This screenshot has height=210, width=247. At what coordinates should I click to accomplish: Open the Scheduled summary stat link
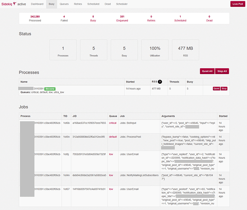[x=180, y=19]
